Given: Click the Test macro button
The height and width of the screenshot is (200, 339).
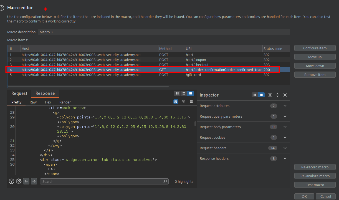Looking at the screenshot, I should (x=315, y=185).
